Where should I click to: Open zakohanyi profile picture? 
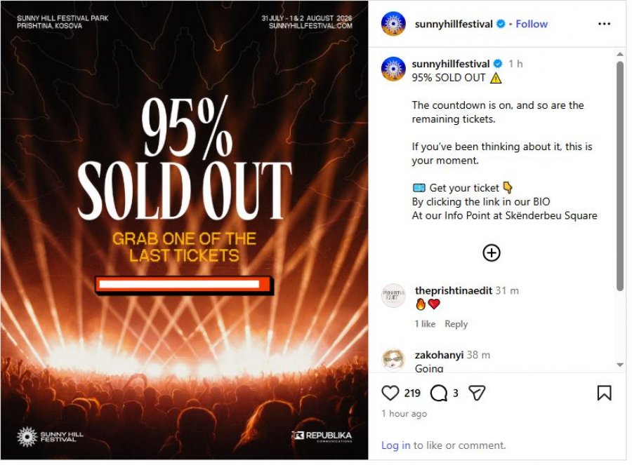[393, 359]
